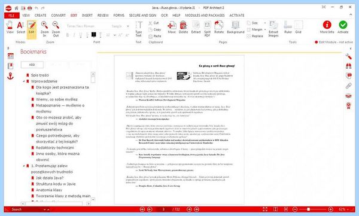Toggle the Grid display
The image size is (359, 216).
click(299, 28)
